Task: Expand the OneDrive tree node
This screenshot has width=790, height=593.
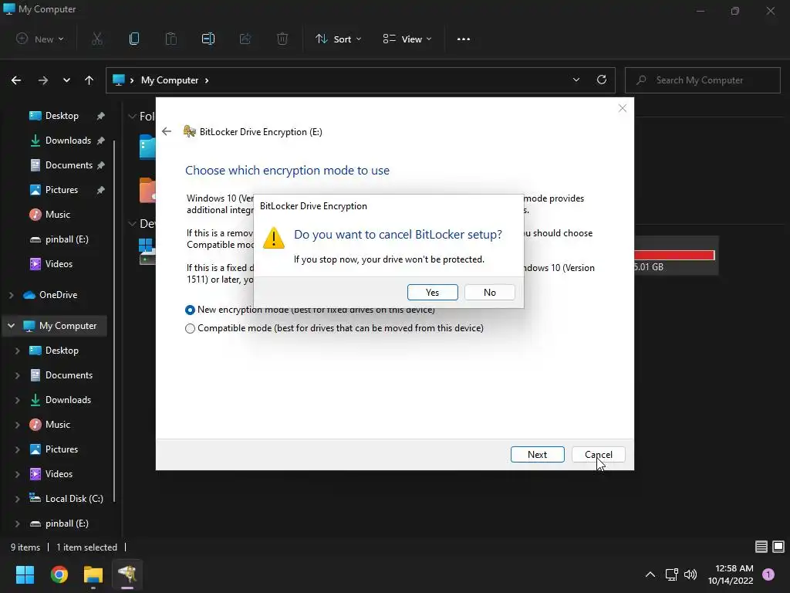Action: (11, 295)
